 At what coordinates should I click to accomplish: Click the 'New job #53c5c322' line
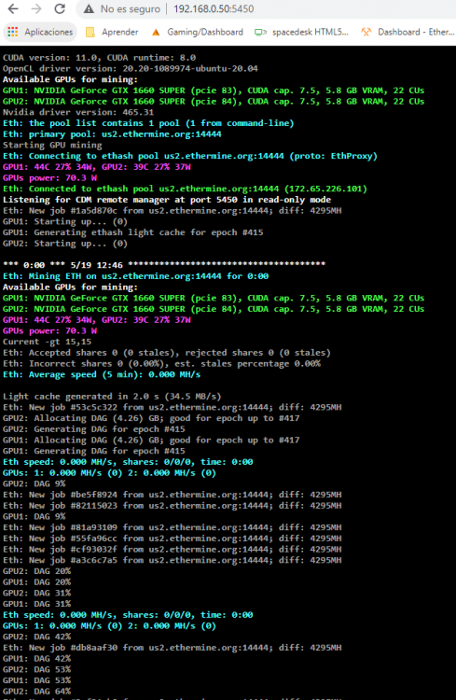[173, 408]
